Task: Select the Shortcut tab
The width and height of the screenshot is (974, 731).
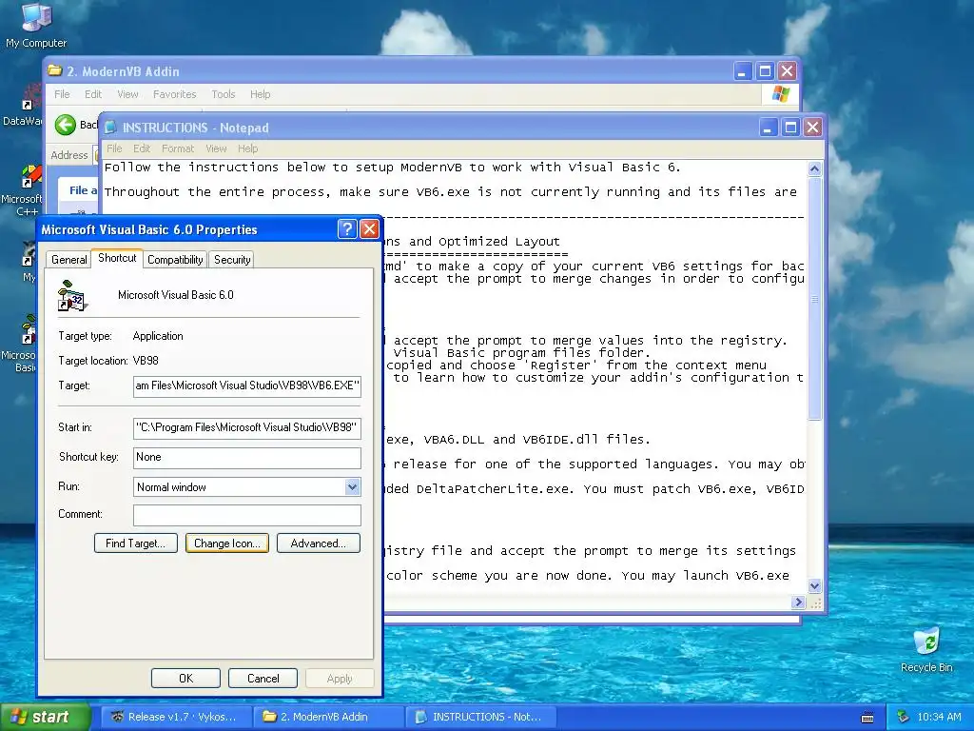Action: [x=117, y=258]
